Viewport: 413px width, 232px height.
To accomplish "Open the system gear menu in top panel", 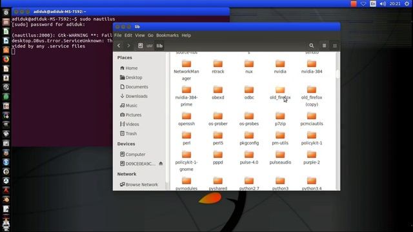I will click(407, 4).
